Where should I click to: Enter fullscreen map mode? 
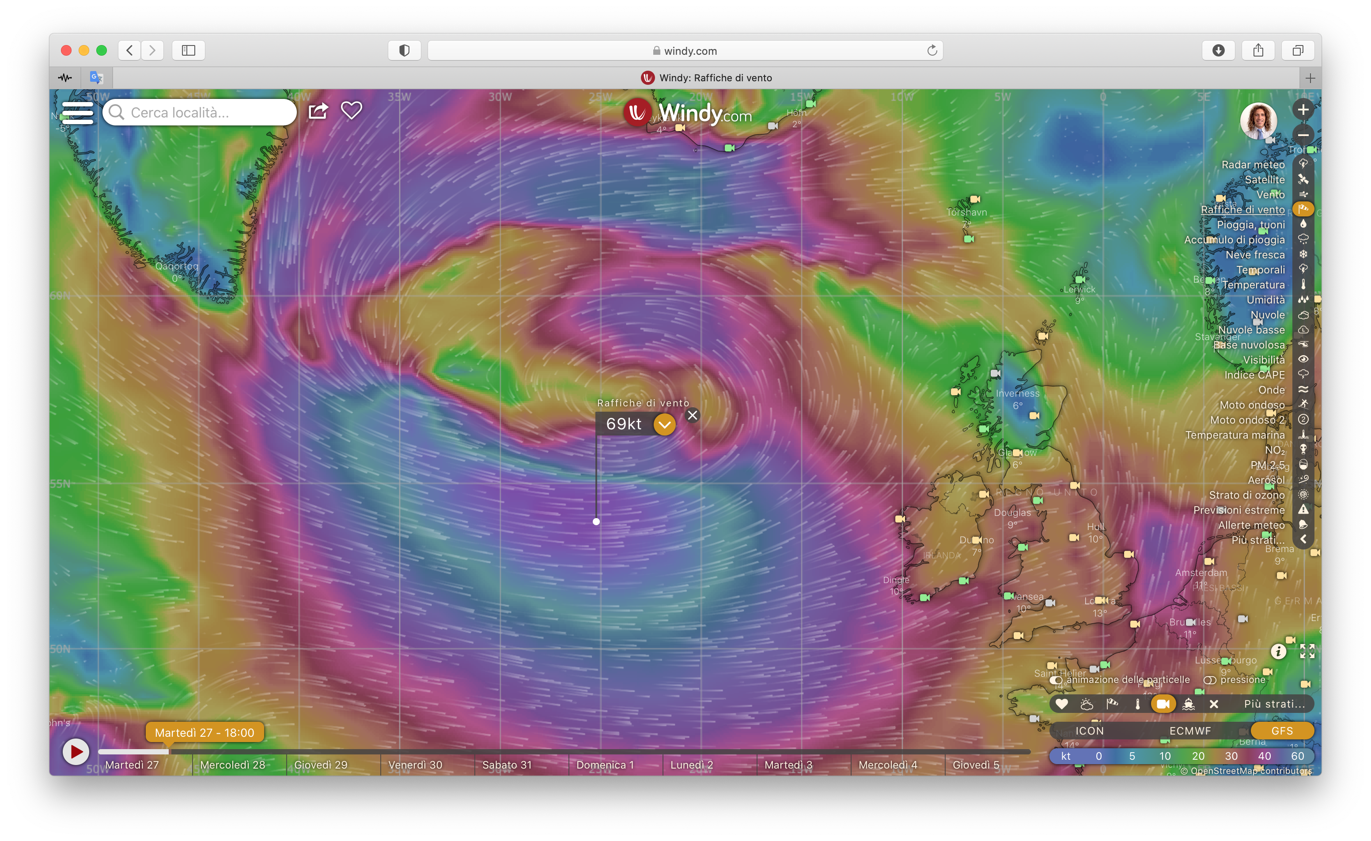click(1307, 651)
